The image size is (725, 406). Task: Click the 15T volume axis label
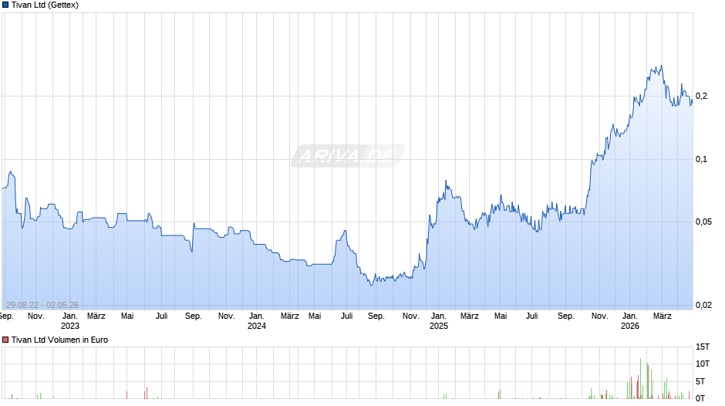click(x=703, y=347)
